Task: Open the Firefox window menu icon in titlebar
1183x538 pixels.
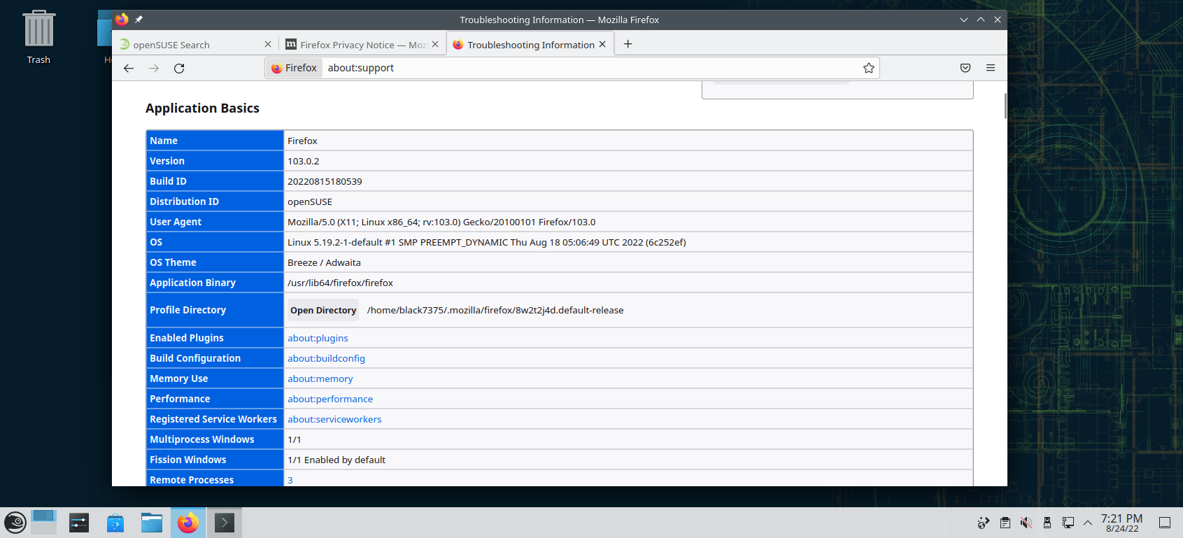Action: (x=122, y=20)
